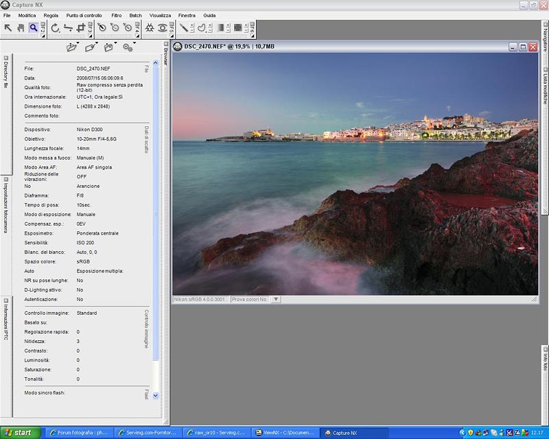Open the Prova colori dropdown arrow
The width and height of the screenshot is (549, 439).
pos(276,299)
